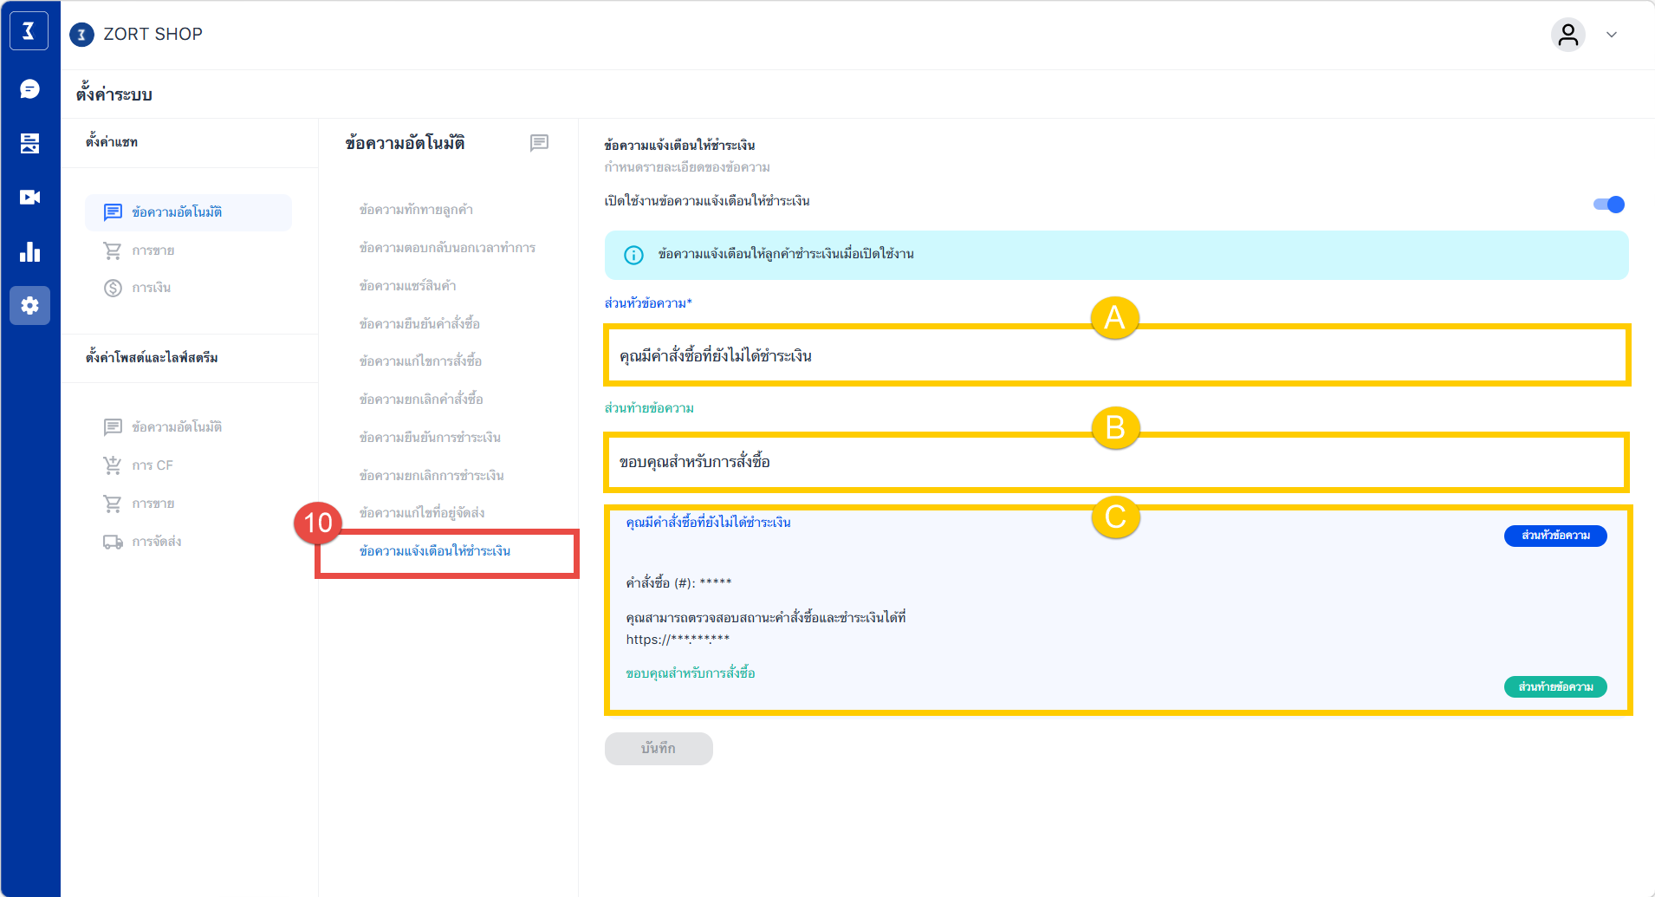Open the chat icon in left sidebar

point(29,89)
